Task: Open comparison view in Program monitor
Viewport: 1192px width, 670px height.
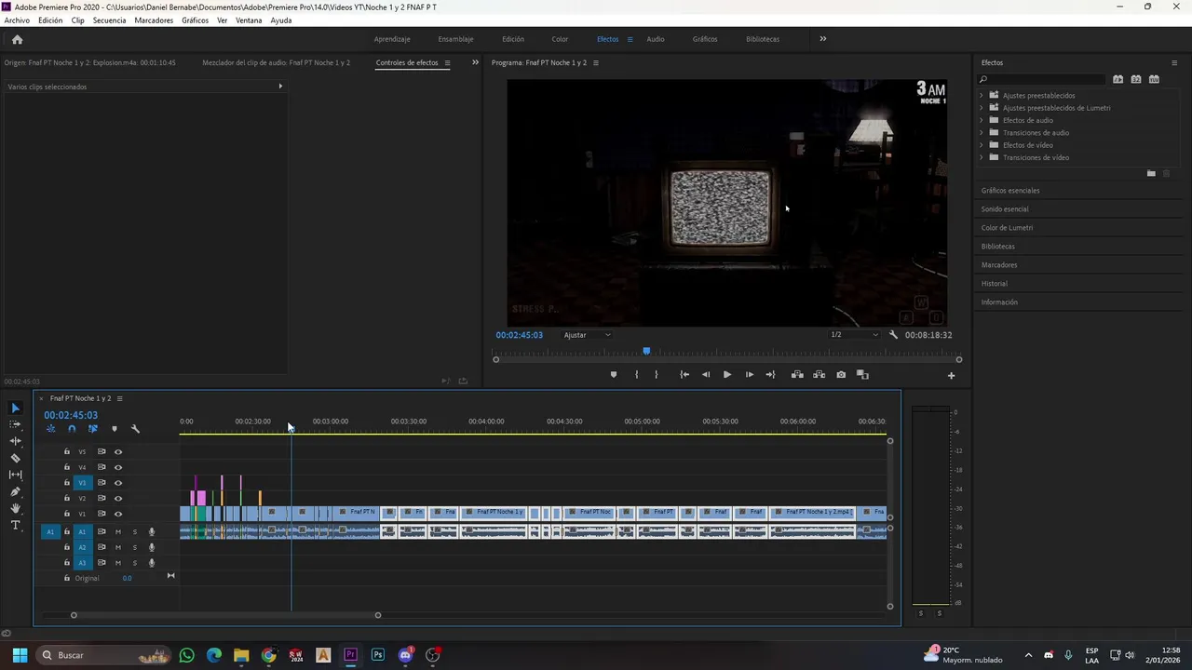Action: 862,375
